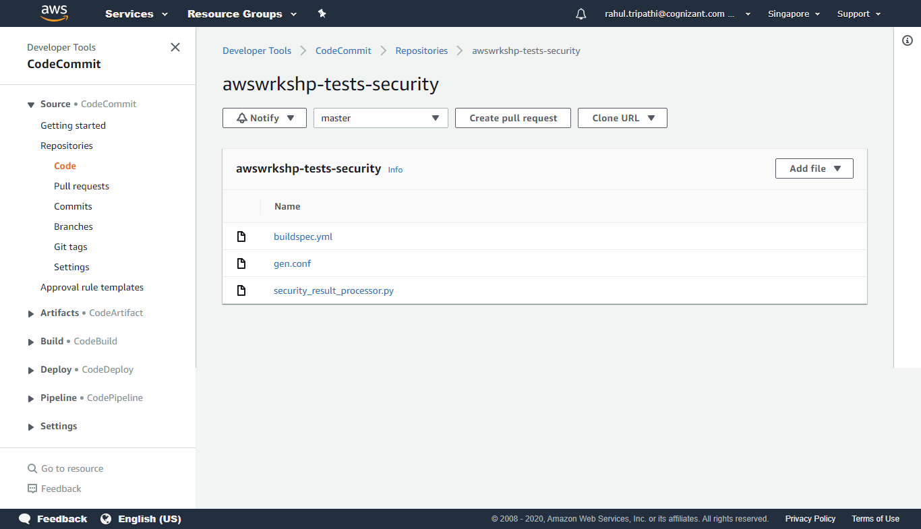Expand the Settings section in sidebar
921x529 pixels.
pyautogui.click(x=31, y=427)
